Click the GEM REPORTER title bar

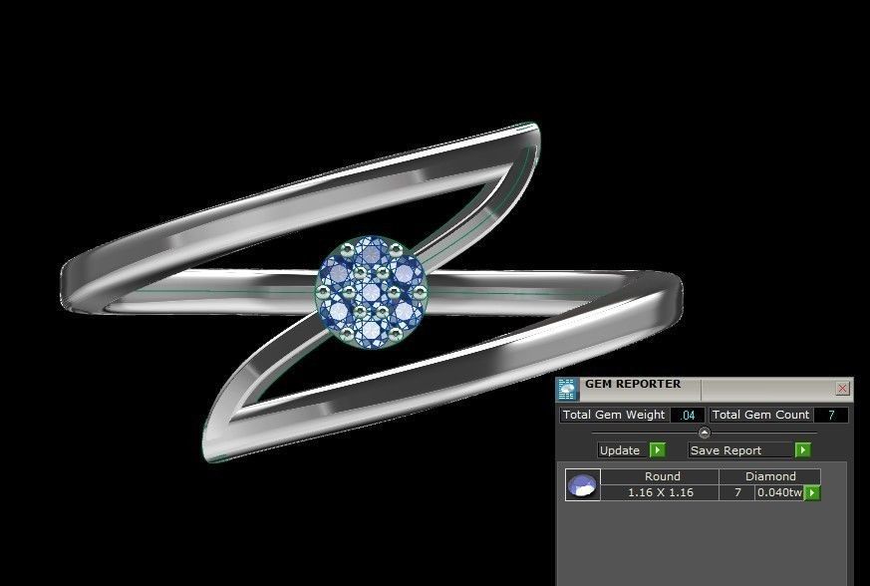click(705, 389)
